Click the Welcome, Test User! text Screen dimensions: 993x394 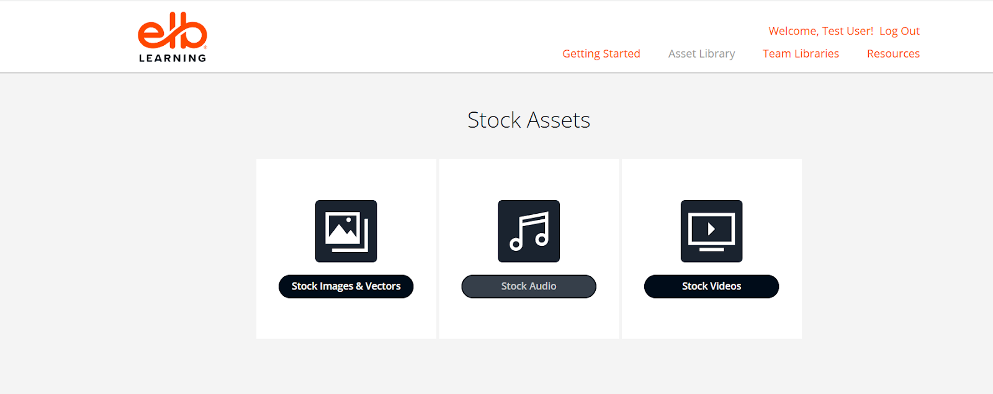[820, 31]
